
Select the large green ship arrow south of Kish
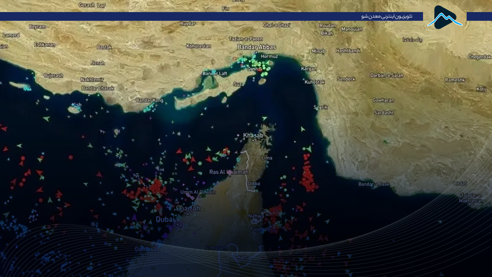click(47, 118)
